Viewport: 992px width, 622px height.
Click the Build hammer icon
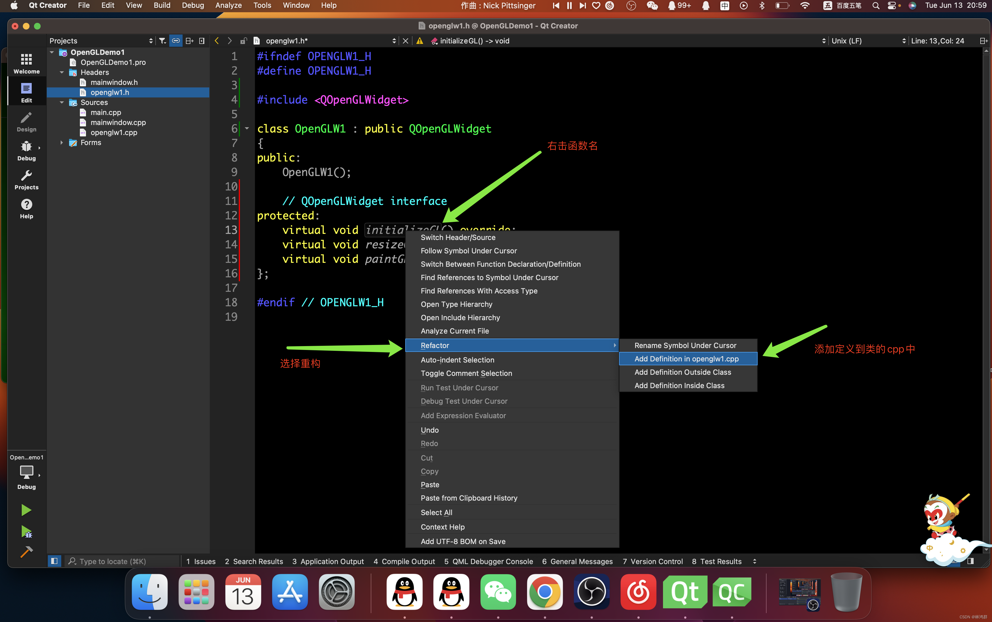pyautogui.click(x=26, y=552)
